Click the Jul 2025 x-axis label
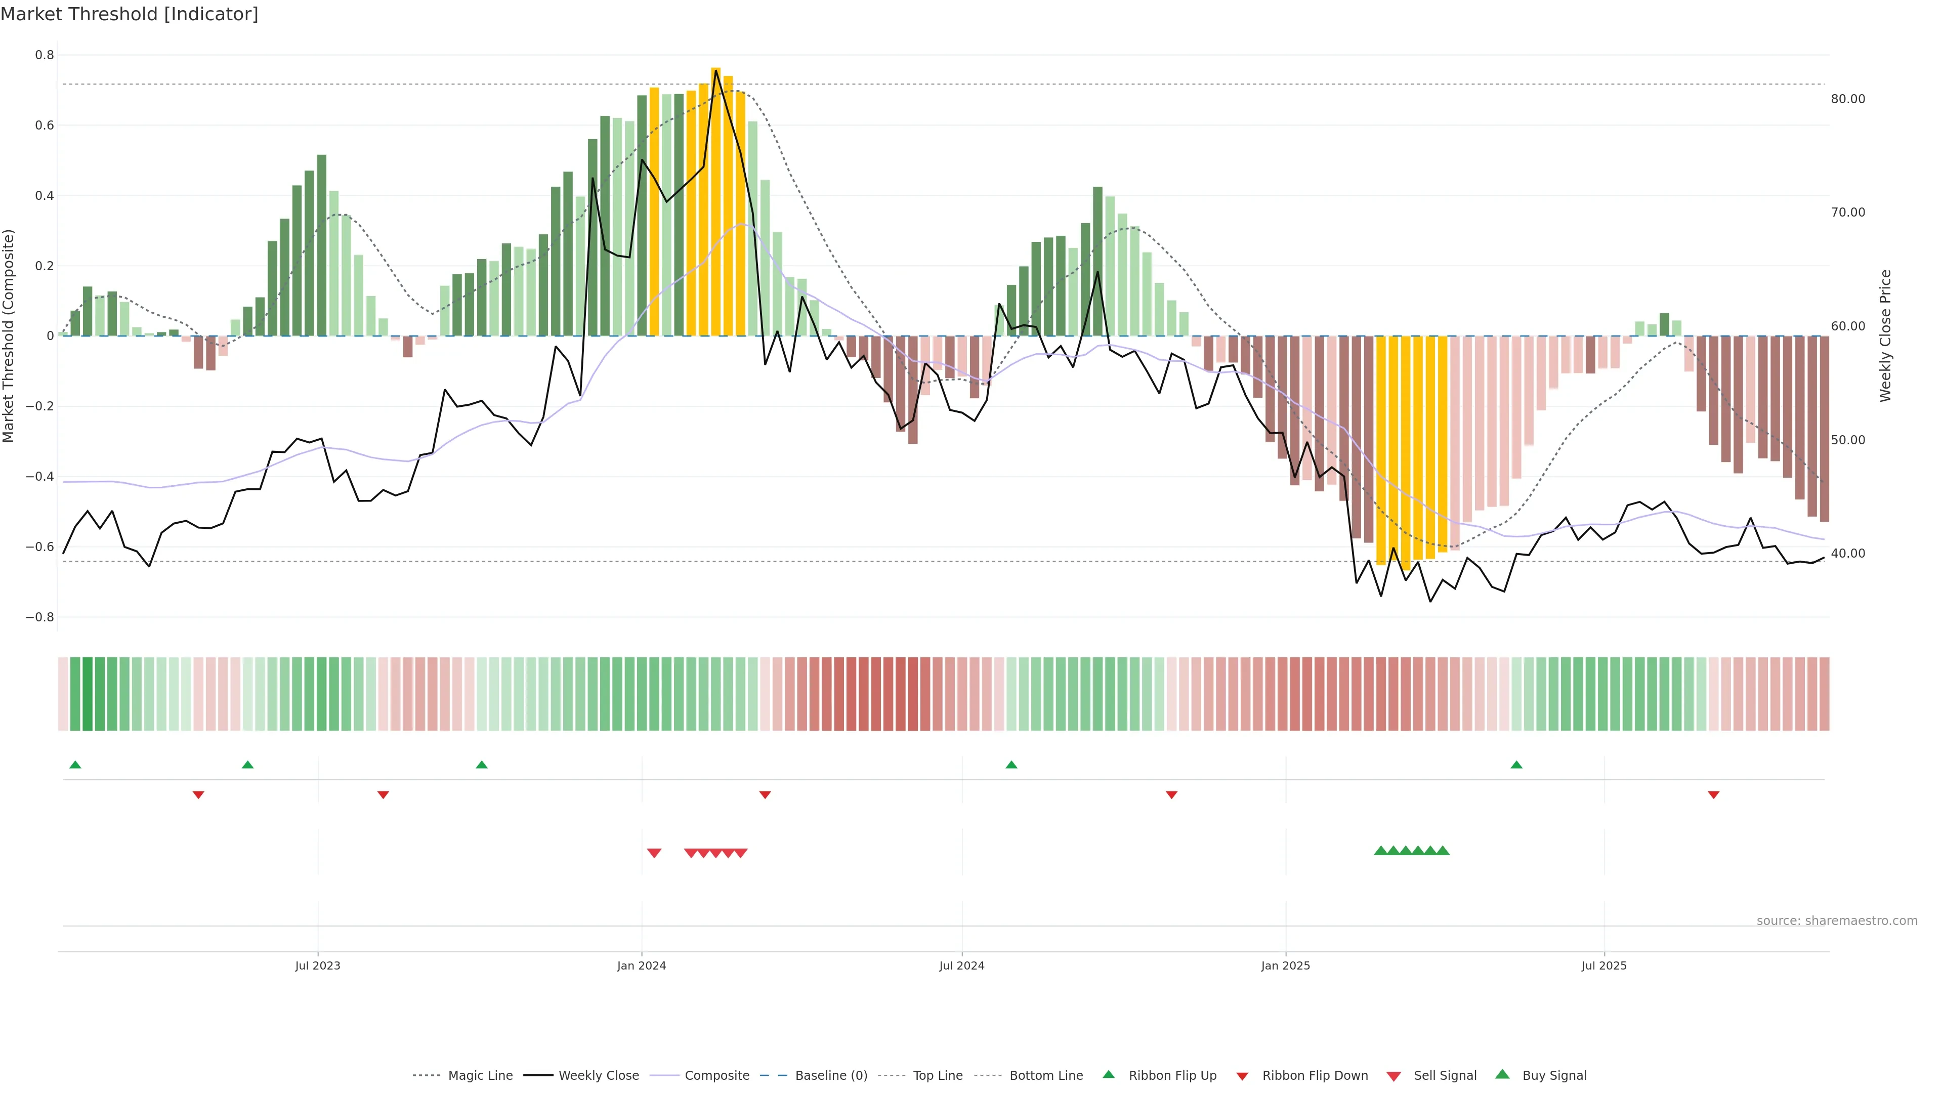 point(1603,965)
